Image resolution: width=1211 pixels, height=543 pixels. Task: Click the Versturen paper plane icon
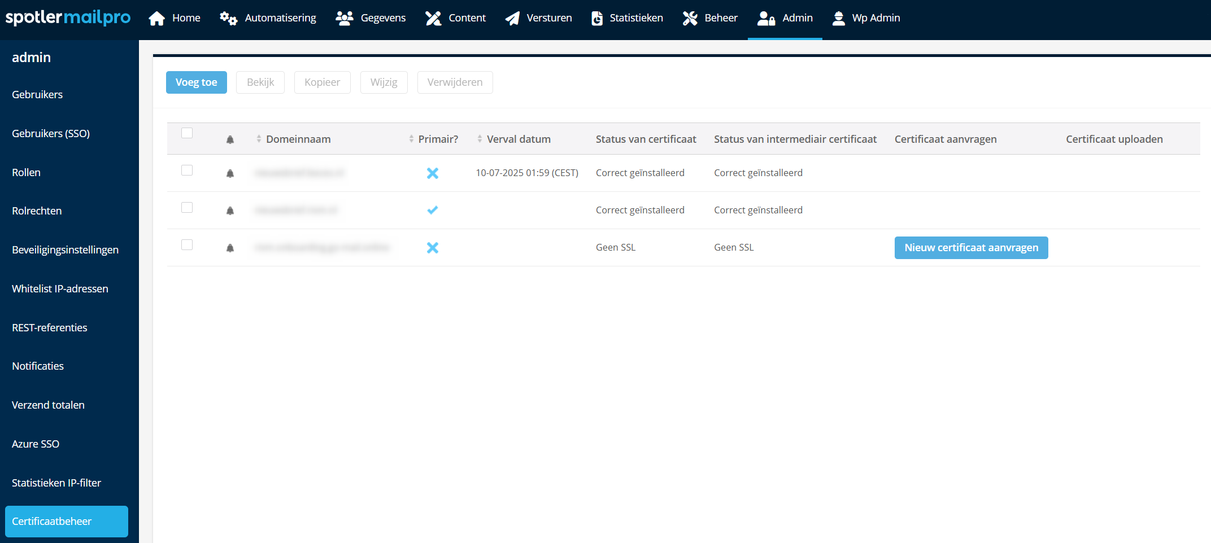click(512, 19)
